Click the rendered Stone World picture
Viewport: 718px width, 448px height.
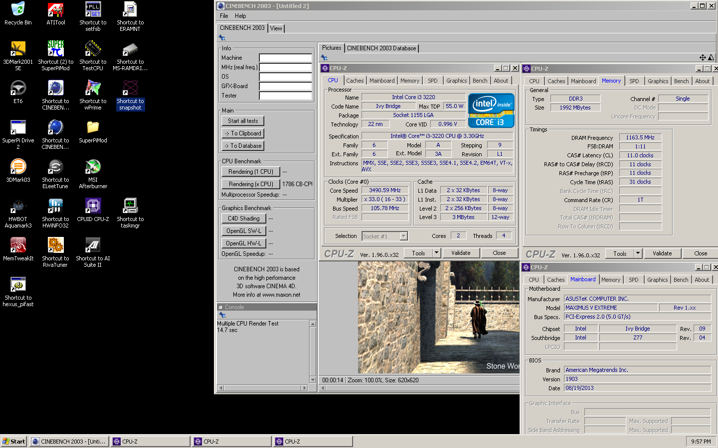pyautogui.click(x=439, y=318)
